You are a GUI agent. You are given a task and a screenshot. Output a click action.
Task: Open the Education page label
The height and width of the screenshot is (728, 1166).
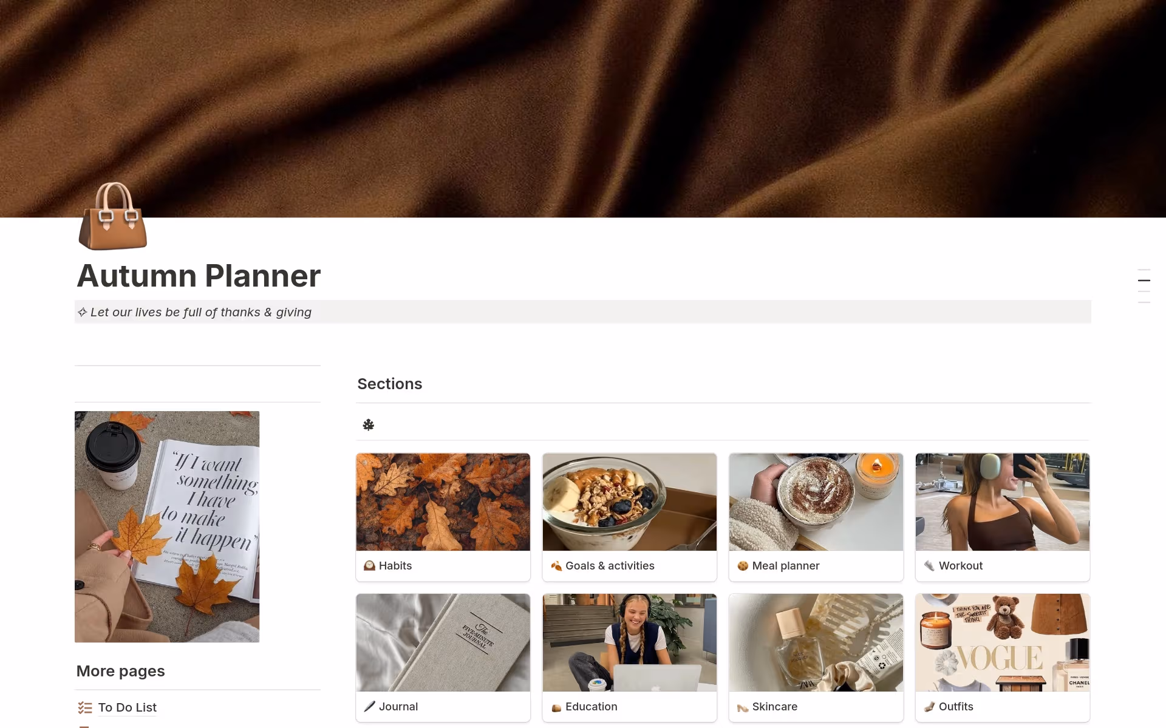click(591, 707)
